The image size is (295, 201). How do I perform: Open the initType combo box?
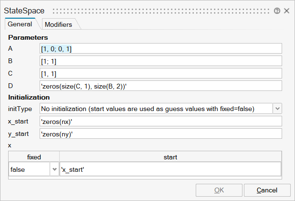tap(156, 109)
